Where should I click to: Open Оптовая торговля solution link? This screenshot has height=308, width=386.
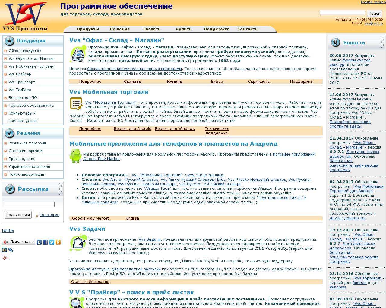coord(26,151)
